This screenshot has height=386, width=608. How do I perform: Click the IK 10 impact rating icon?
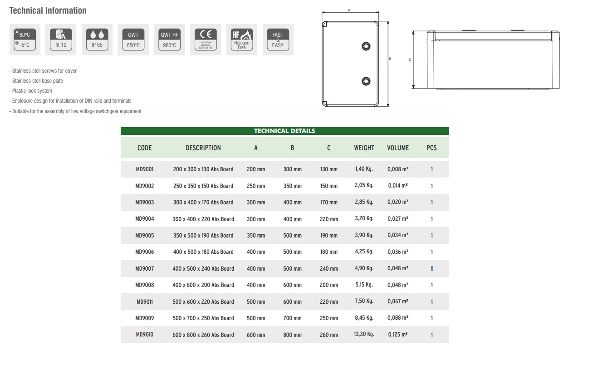coord(61,40)
